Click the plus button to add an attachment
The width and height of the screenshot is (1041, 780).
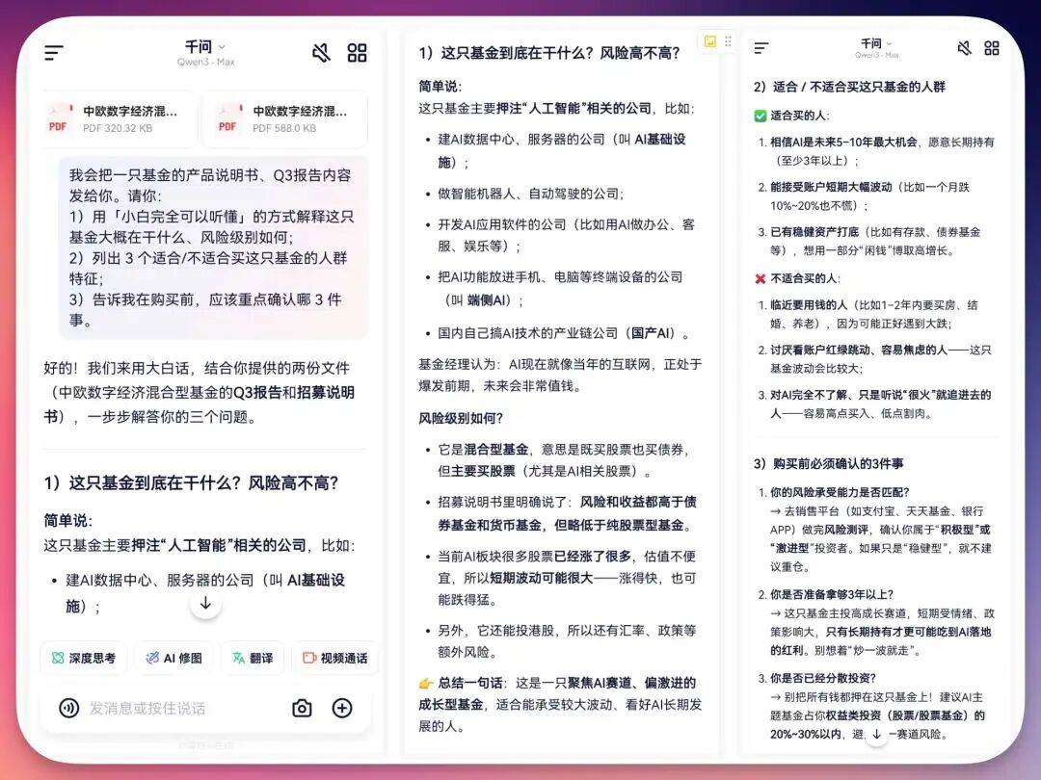click(x=342, y=708)
